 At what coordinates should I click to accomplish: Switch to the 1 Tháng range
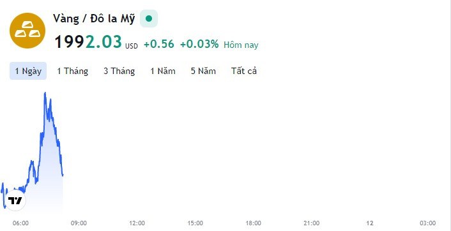(72, 71)
